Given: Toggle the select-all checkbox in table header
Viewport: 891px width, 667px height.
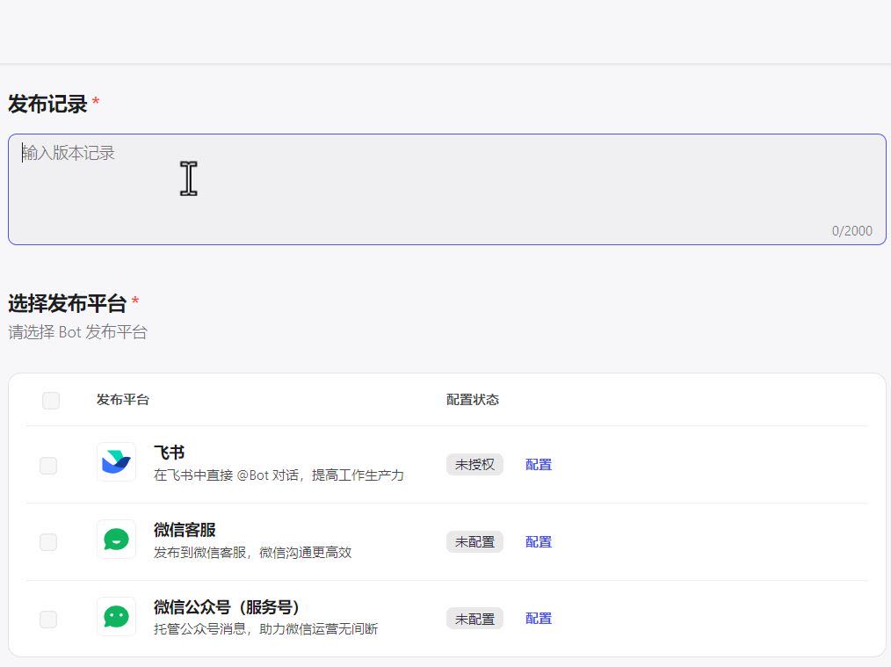Looking at the screenshot, I should (x=51, y=401).
